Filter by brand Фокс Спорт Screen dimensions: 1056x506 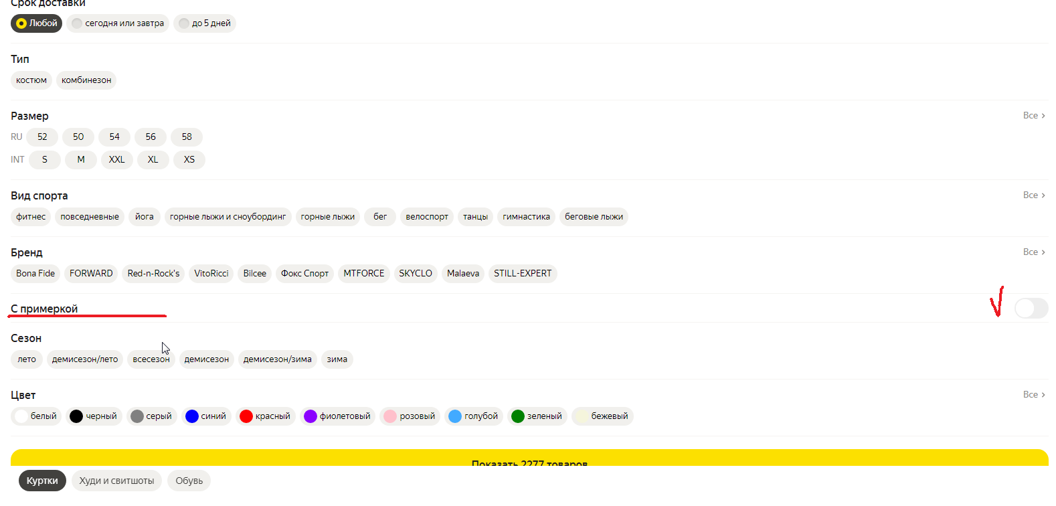pyautogui.click(x=304, y=274)
